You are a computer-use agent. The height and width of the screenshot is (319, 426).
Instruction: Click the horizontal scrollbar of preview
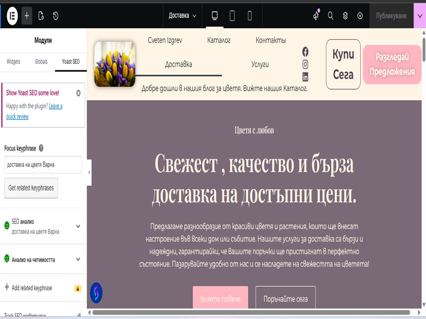point(251,313)
